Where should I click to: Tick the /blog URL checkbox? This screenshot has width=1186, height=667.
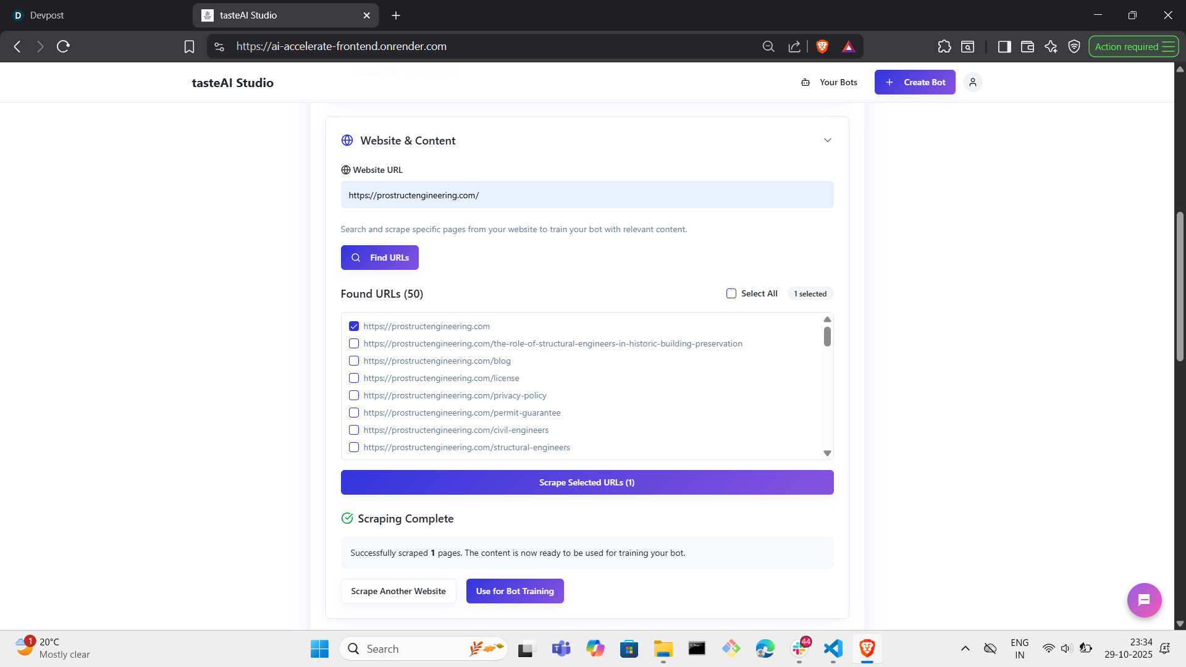point(354,361)
